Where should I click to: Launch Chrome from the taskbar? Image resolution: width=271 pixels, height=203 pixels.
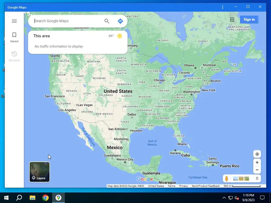(46, 198)
